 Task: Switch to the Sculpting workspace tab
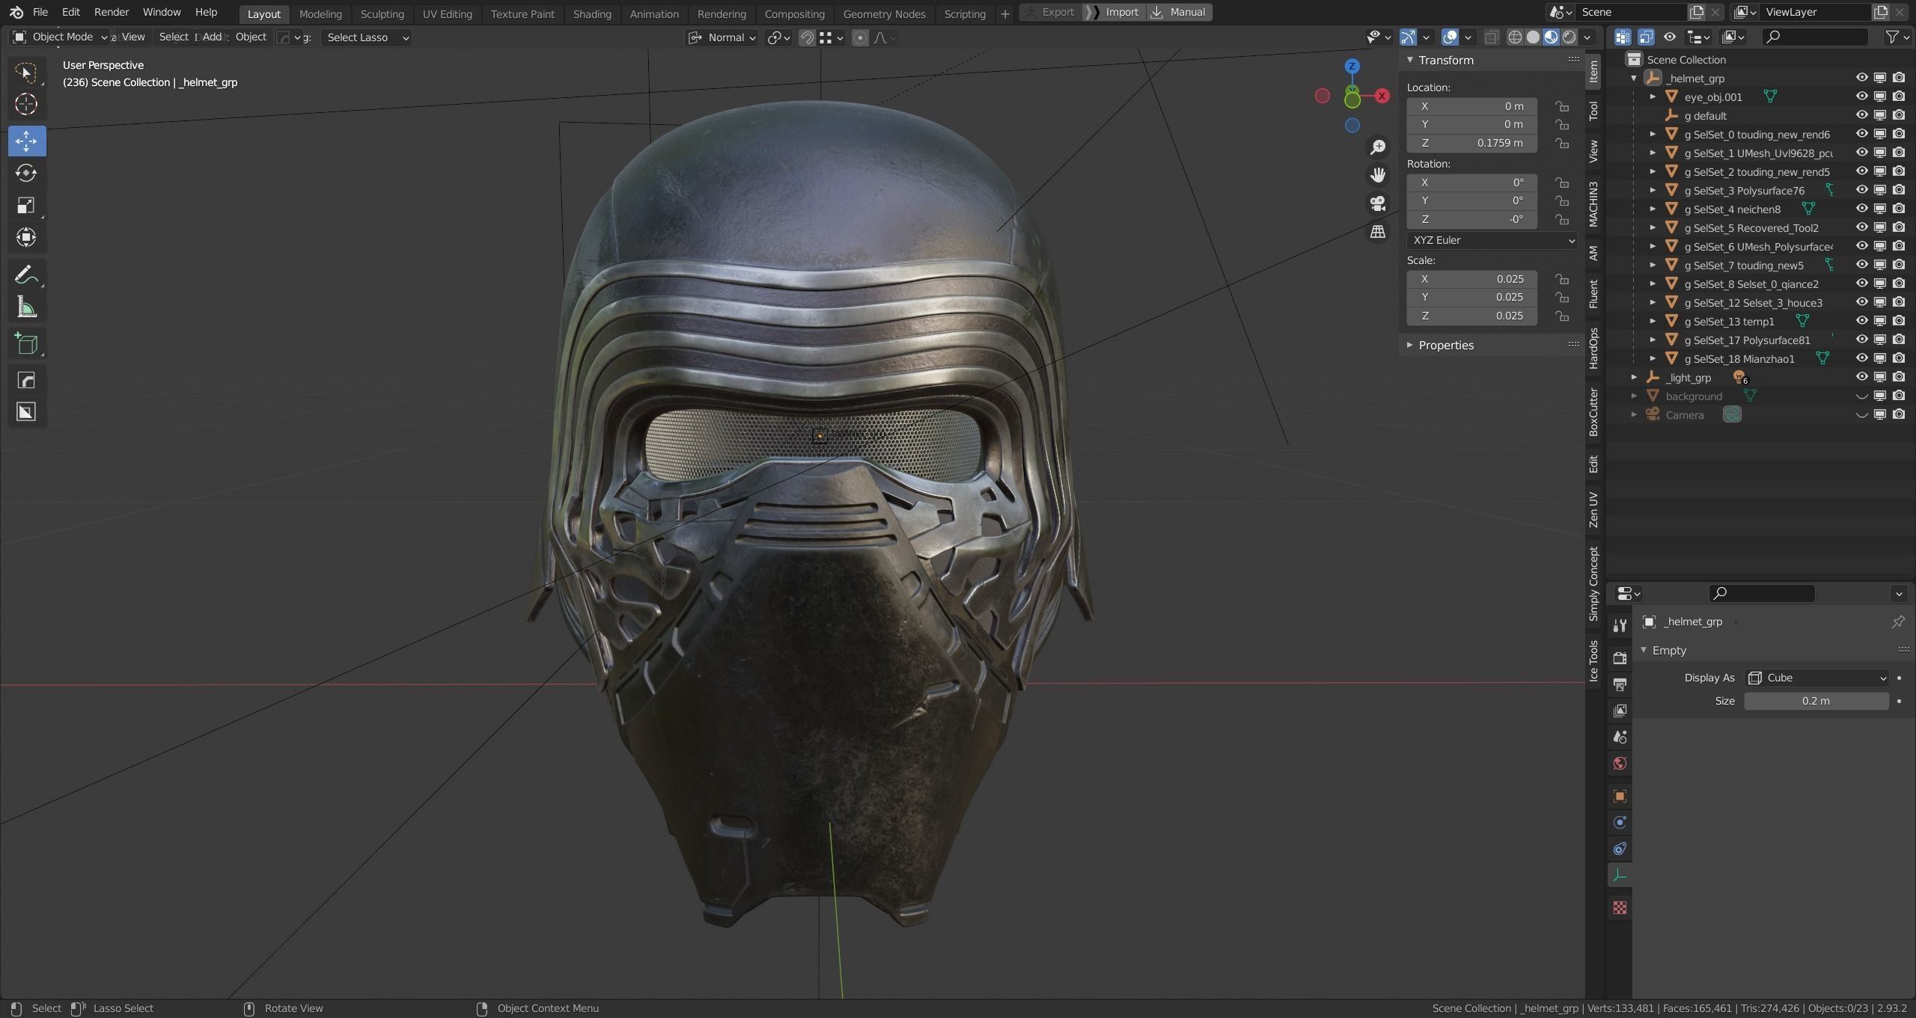pyautogui.click(x=382, y=13)
